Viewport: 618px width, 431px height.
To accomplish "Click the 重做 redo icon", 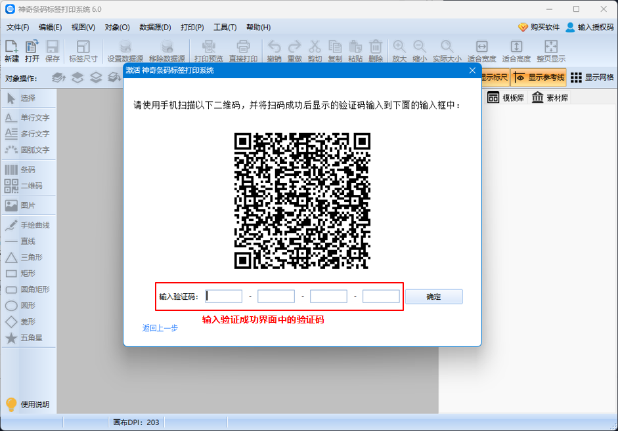I will [294, 51].
